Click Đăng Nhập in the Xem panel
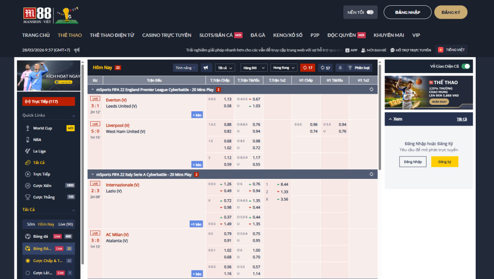 (x=413, y=162)
